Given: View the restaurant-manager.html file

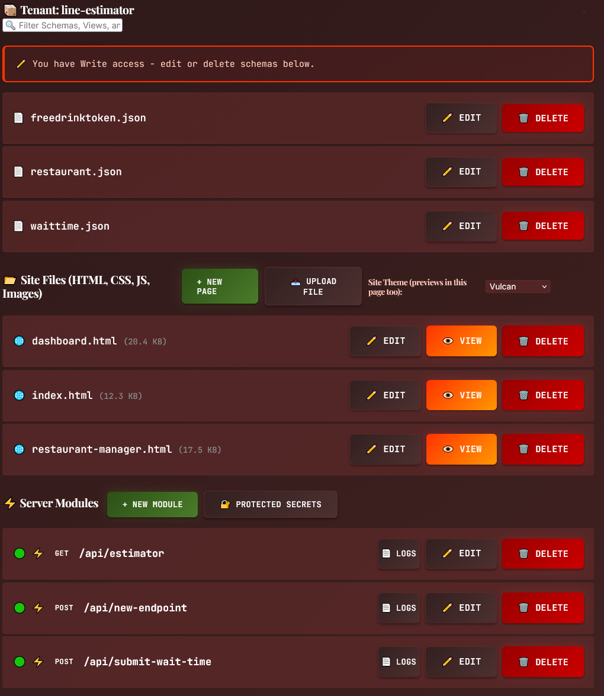Looking at the screenshot, I should pyautogui.click(x=461, y=449).
